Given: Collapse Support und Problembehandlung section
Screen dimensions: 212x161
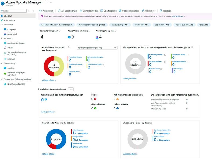Looking at the screenshot, I should [x=2, y=79].
